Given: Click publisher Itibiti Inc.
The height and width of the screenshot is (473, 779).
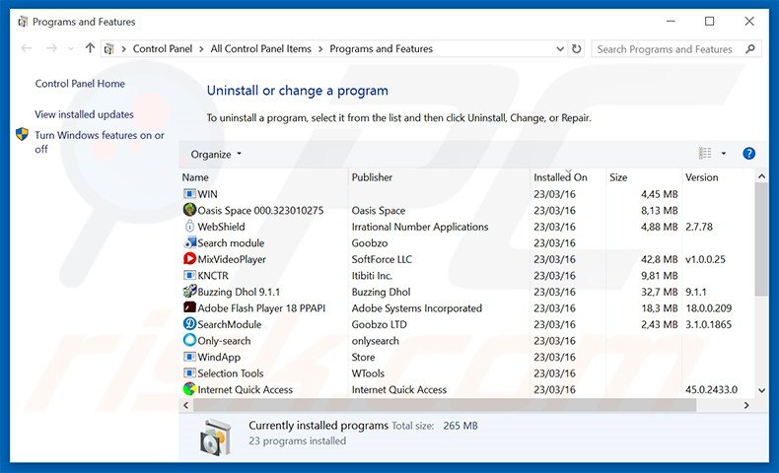Looking at the screenshot, I should [x=372, y=276].
